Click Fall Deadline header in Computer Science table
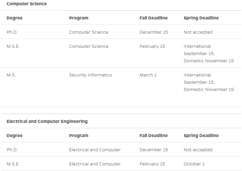 pos(153,18)
